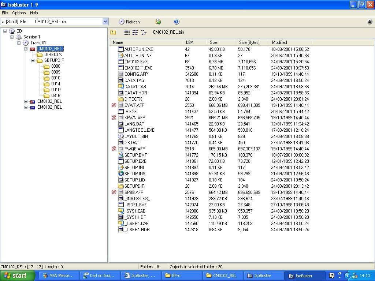Switch file list to the first grid view icon
This screenshot has width=375, height=281.
click(x=127, y=32)
